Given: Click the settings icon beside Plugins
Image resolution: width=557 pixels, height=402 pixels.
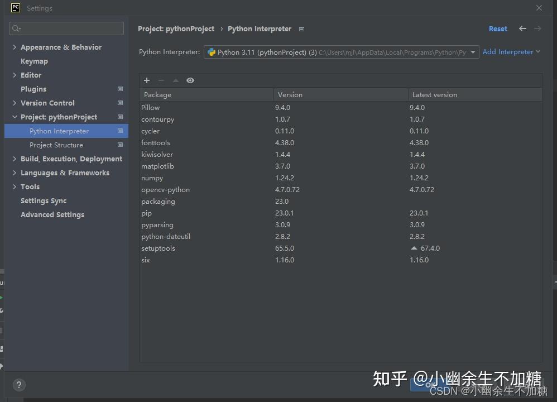Looking at the screenshot, I should click(120, 89).
